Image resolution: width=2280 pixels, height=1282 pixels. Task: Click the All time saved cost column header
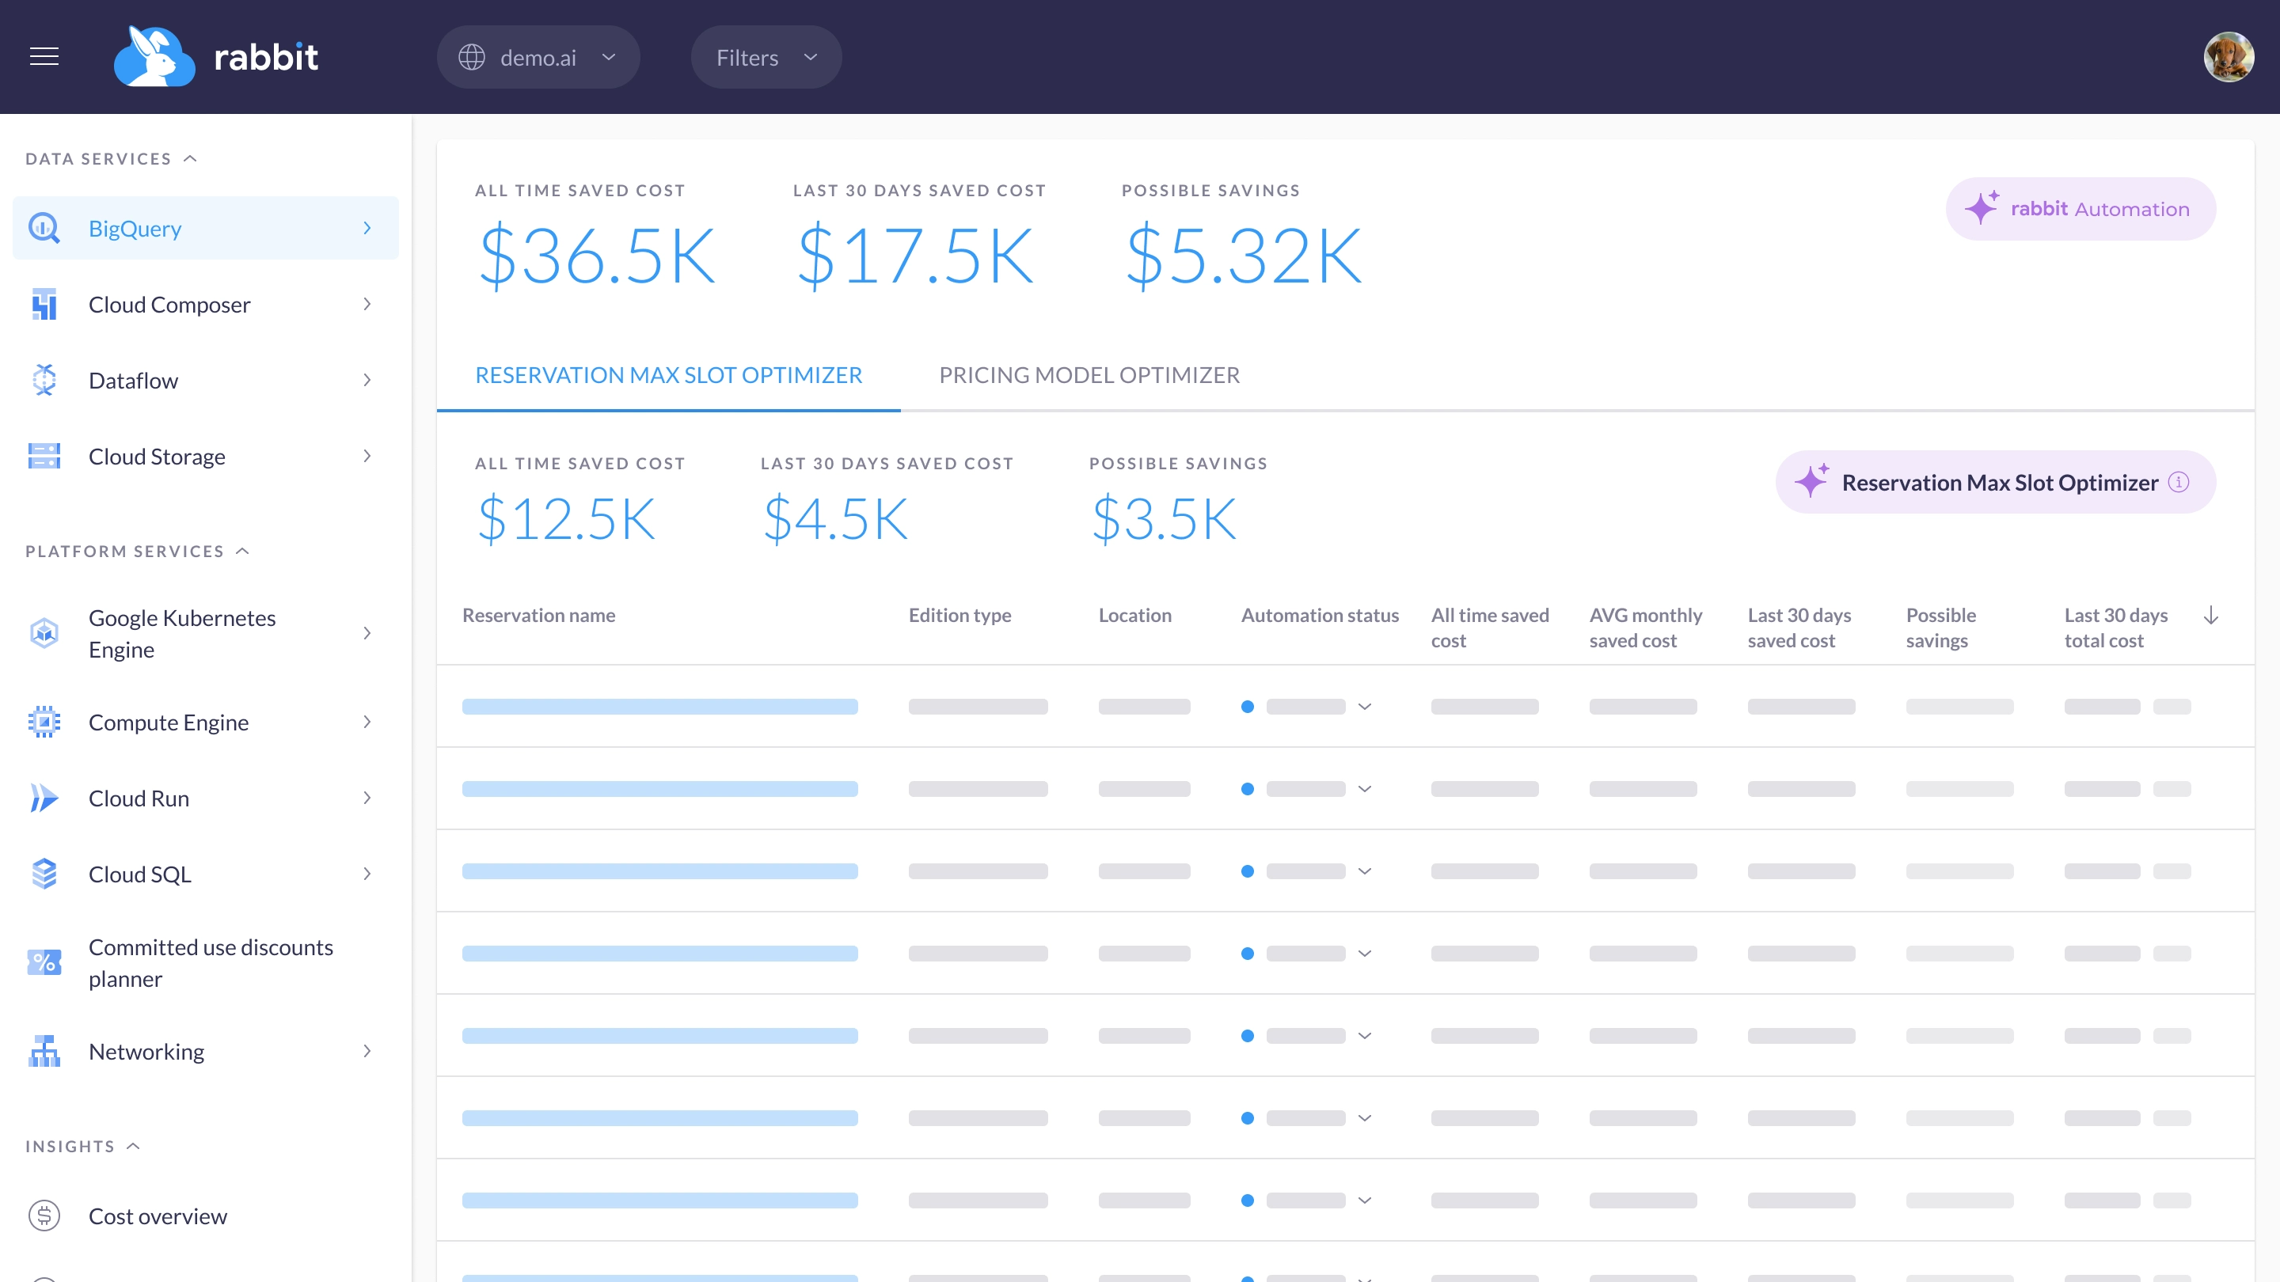1490,628
